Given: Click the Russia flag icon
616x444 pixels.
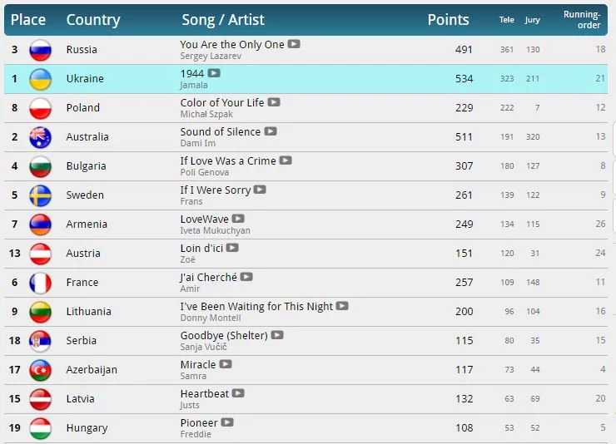Looking at the screenshot, I should coord(40,50).
